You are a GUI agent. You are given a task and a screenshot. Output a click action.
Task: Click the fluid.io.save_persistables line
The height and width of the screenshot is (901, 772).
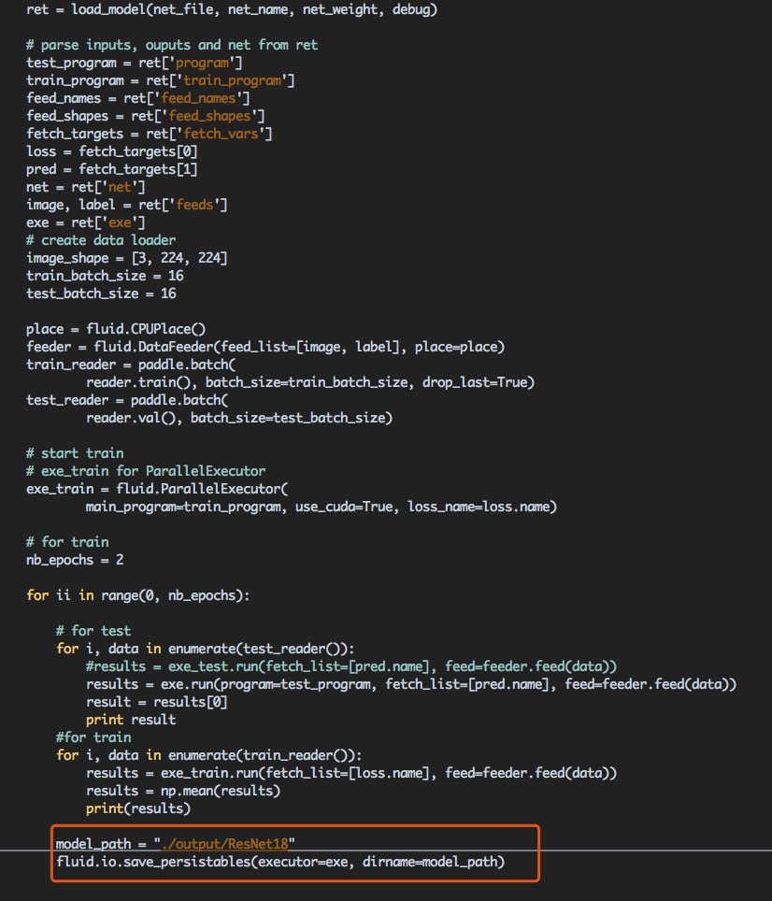[280, 862]
